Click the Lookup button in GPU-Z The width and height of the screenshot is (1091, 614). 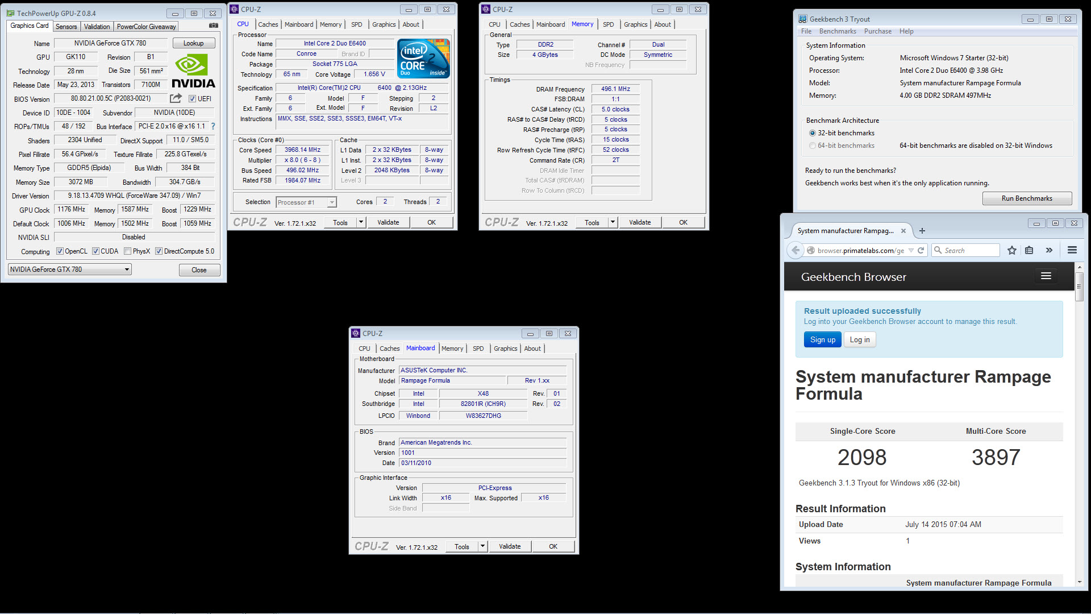193,43
